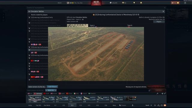This screenshot has width=192, height=108.
Task: Select the Sweden nation tab
Action: click(92, 94)
